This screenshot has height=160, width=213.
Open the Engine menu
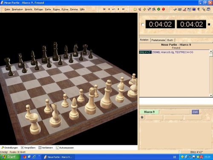[56, 9]
